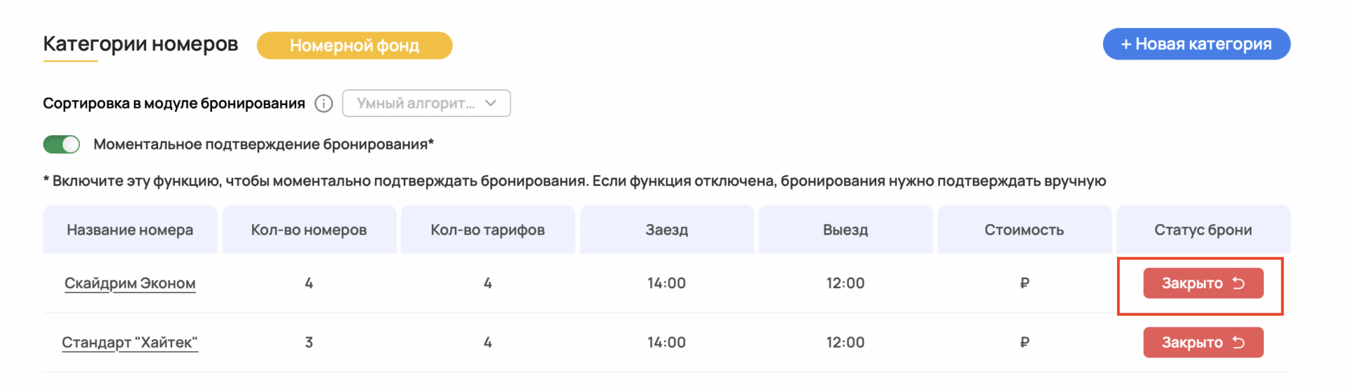Click Закрыто status button for Скайдрим Эконом
Image resolution: width=1348 pixels, height=389 pixels.
point(1193,283)
